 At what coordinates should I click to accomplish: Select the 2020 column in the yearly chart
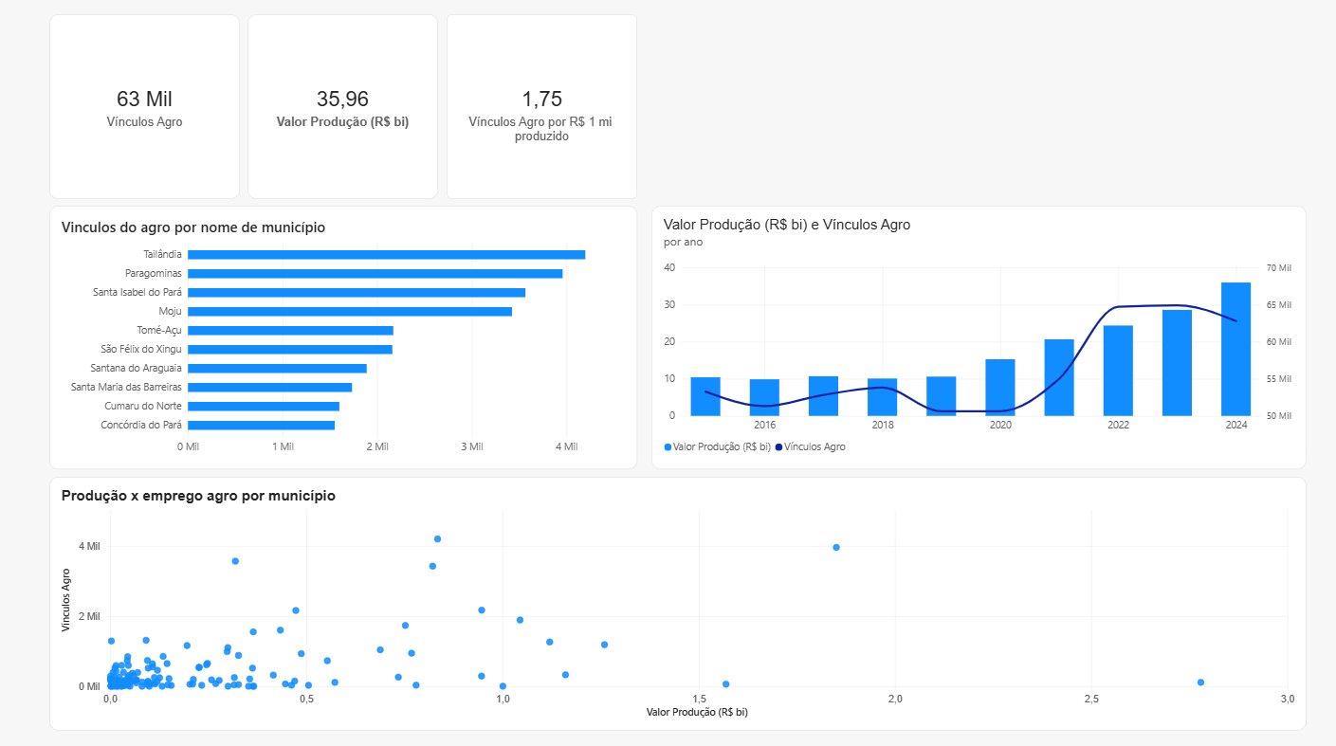pyautogui.click(x=1000, y=388)
